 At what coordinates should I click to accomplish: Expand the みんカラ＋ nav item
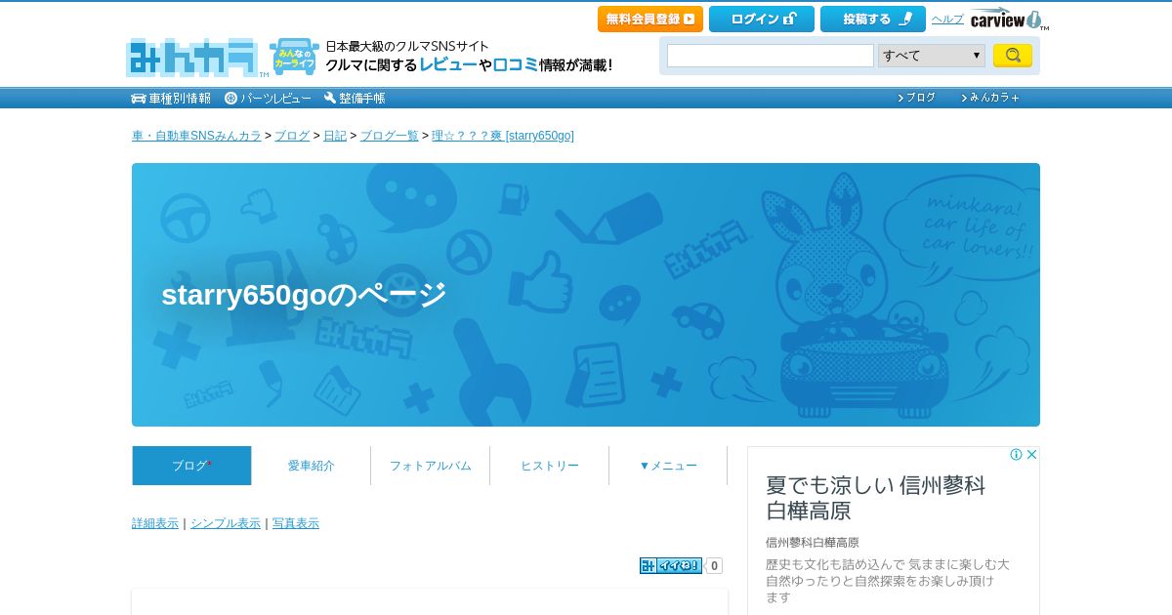coord(990,98)
